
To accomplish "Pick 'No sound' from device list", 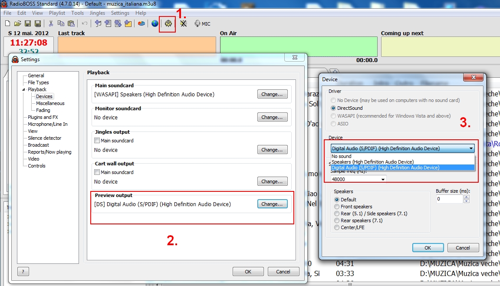I will [402, 156].
